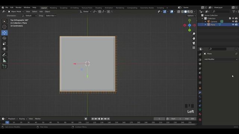
Task: Collapse the Collection tree item
Action: 202,18
